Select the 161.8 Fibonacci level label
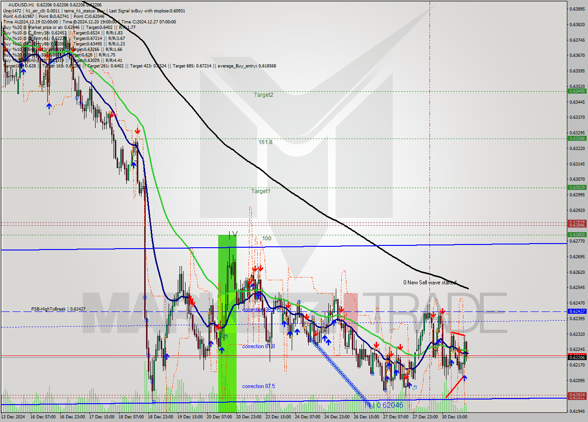Screen dimensions: 588x422 (x=265, y=142)
